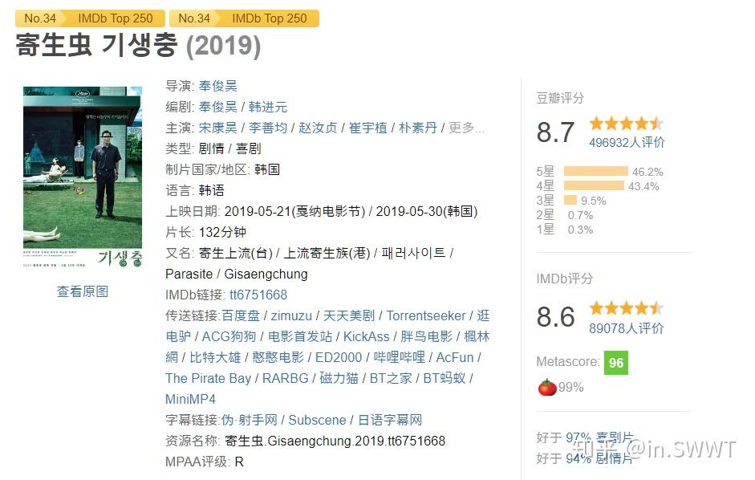Click the second No.34 IMDb Top 250 badge
Screen dimensions: 755x480
pyautogui.click(x=244, y=18)
